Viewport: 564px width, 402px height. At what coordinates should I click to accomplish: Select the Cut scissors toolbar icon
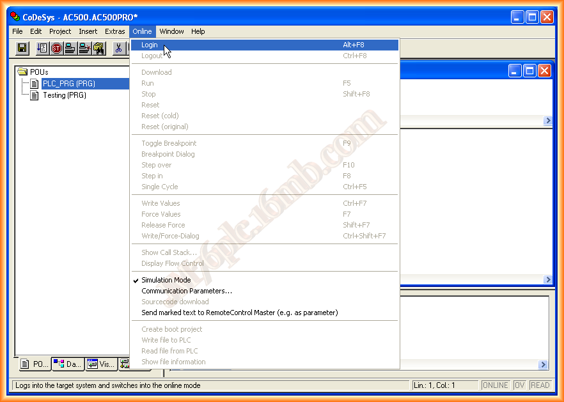[118, 48]
